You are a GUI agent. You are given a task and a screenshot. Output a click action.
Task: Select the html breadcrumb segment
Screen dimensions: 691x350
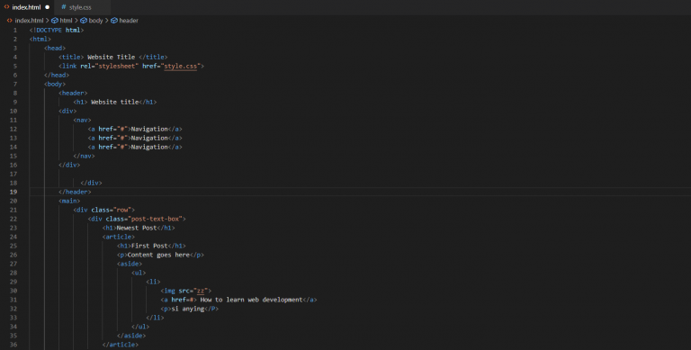[x=66, y=21]
